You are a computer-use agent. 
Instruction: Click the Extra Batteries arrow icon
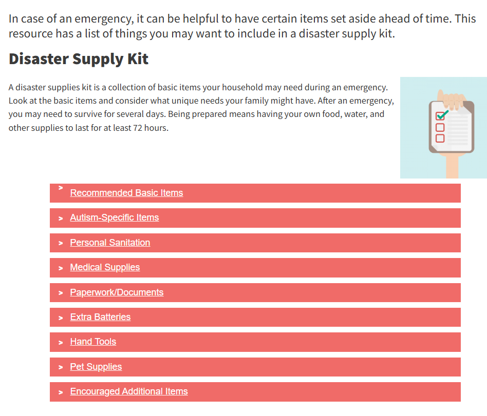61,318
